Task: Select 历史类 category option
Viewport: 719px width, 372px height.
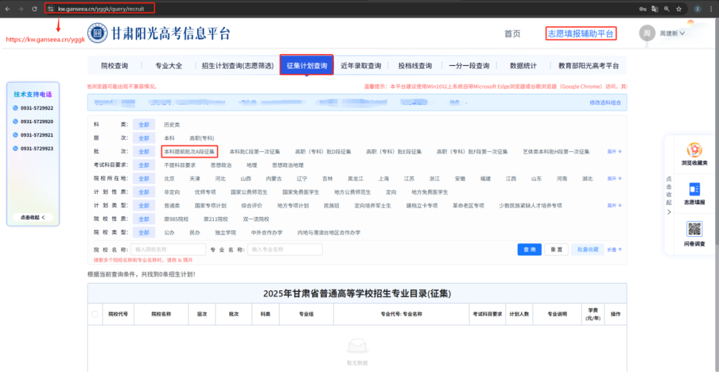Action: [x=172, y=124]
